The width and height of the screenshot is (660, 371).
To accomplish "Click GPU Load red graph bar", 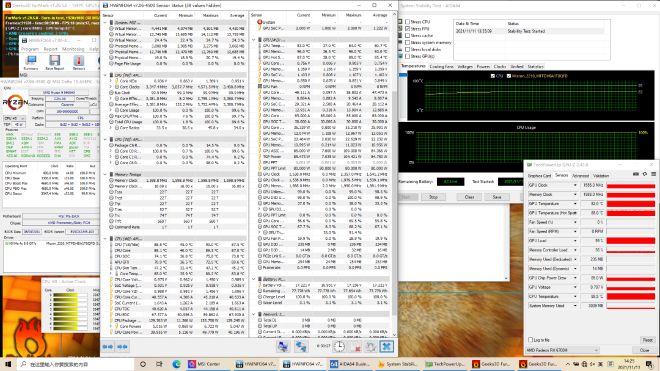I will point(631,241).
